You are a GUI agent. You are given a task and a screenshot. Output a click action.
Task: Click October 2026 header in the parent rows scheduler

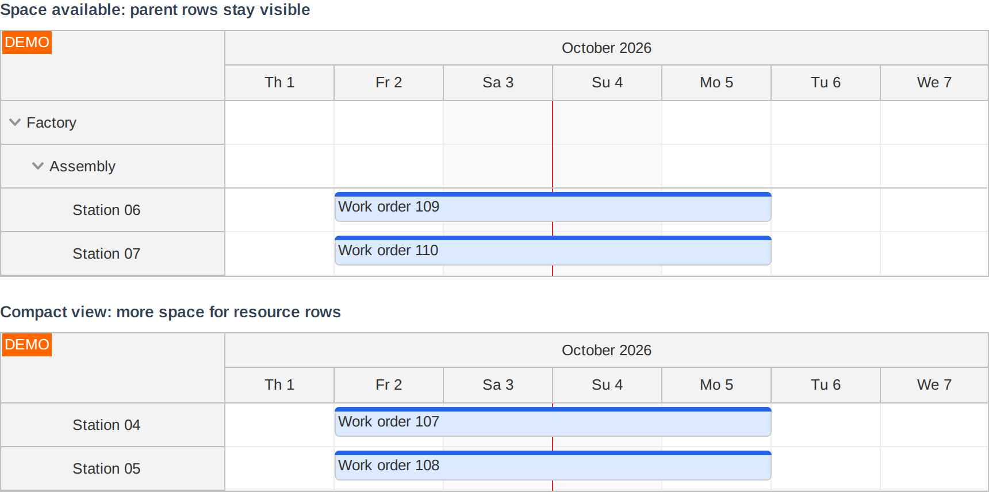607,48
